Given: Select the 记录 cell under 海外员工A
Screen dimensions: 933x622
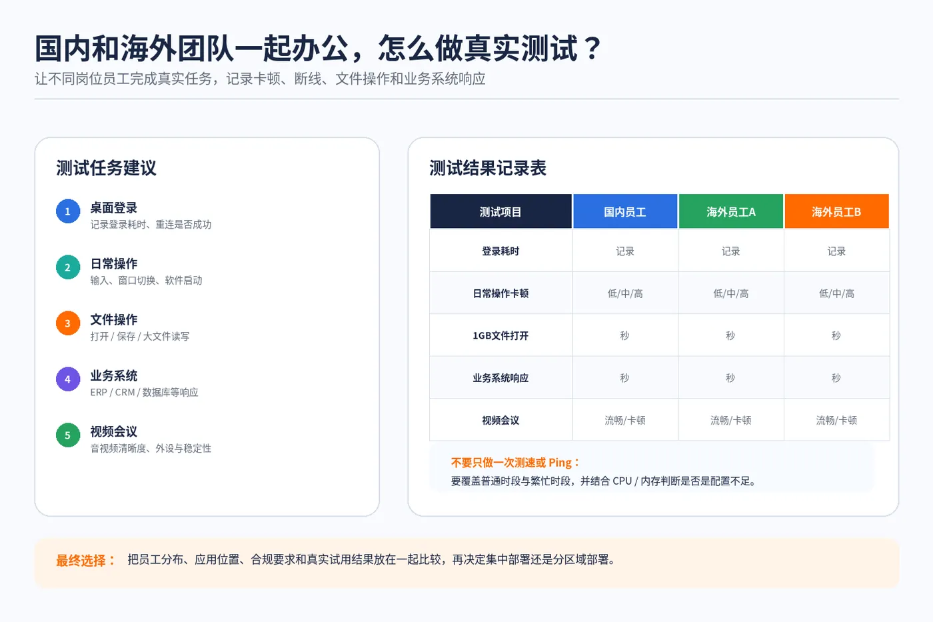Looking at the screenshot, I should tap(731, 251).
